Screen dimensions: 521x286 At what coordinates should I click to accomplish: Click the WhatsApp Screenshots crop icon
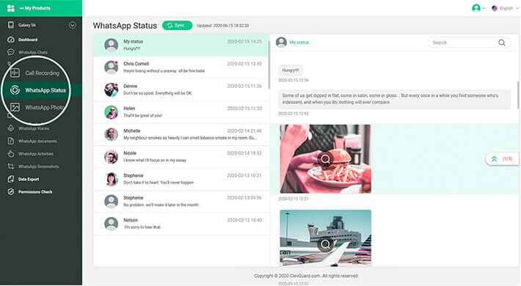(11, 166)
